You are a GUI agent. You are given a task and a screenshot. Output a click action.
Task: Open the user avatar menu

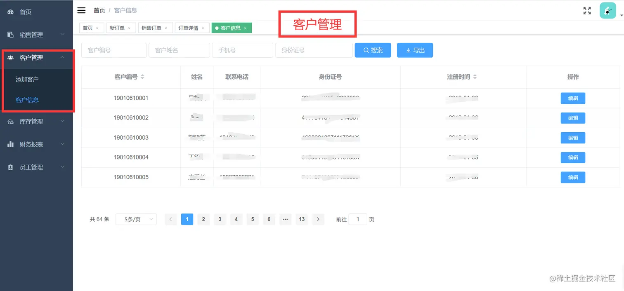point(607,10)
